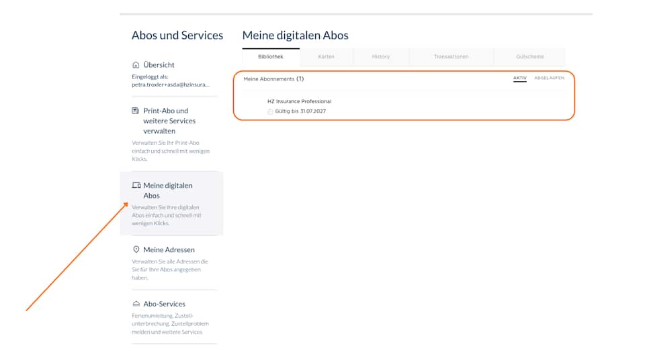The image size is (645, 362).
Task: Open the Abo-Services section
Action: (165, 304)
